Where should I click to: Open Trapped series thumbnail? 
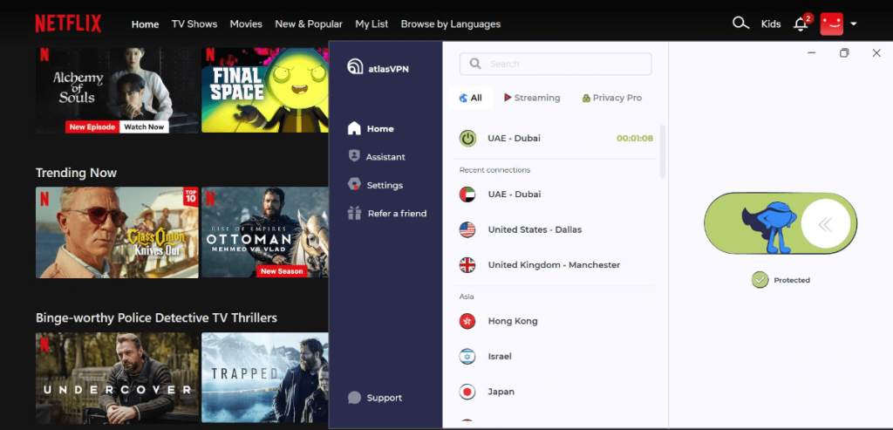[265, 379]
